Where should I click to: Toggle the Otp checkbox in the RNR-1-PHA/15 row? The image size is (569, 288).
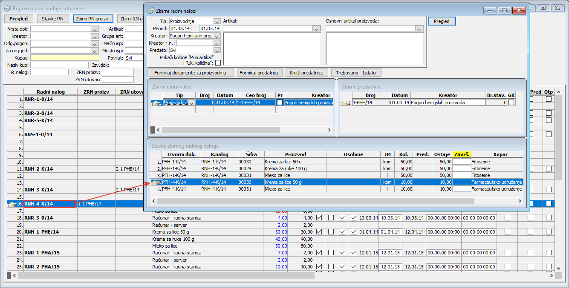[549, 253]
